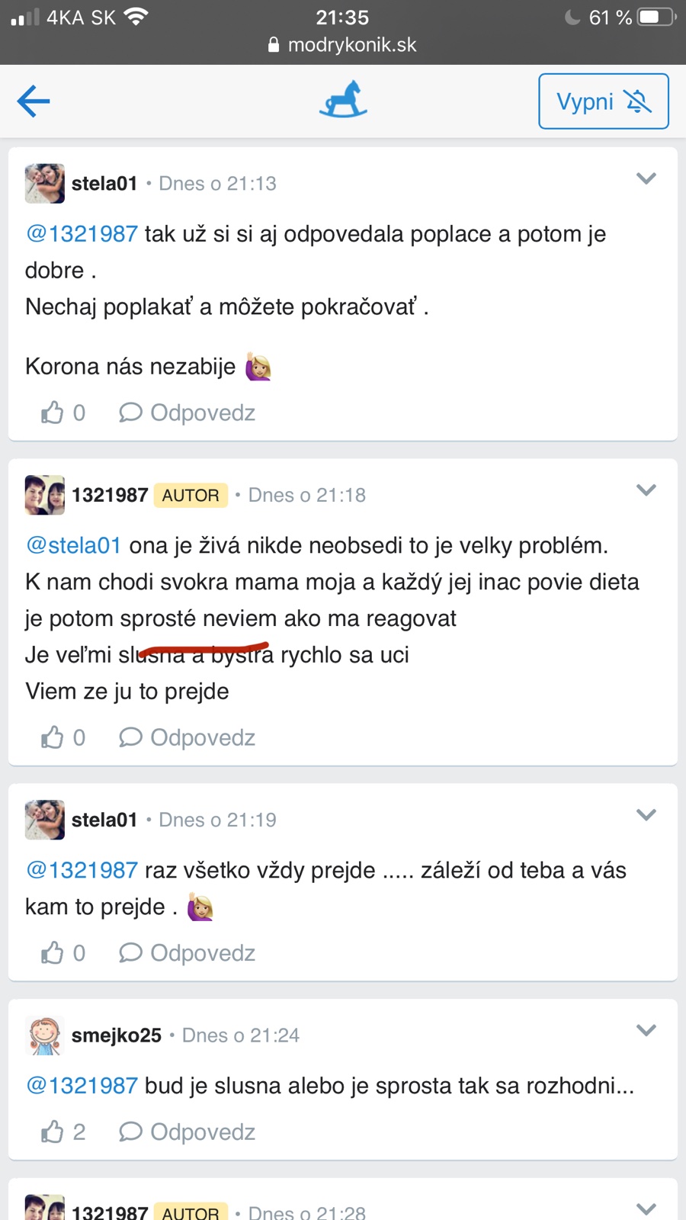Open @stela01 mention link
This screenshot has width=686, height=1220.
tap(73, 545)
